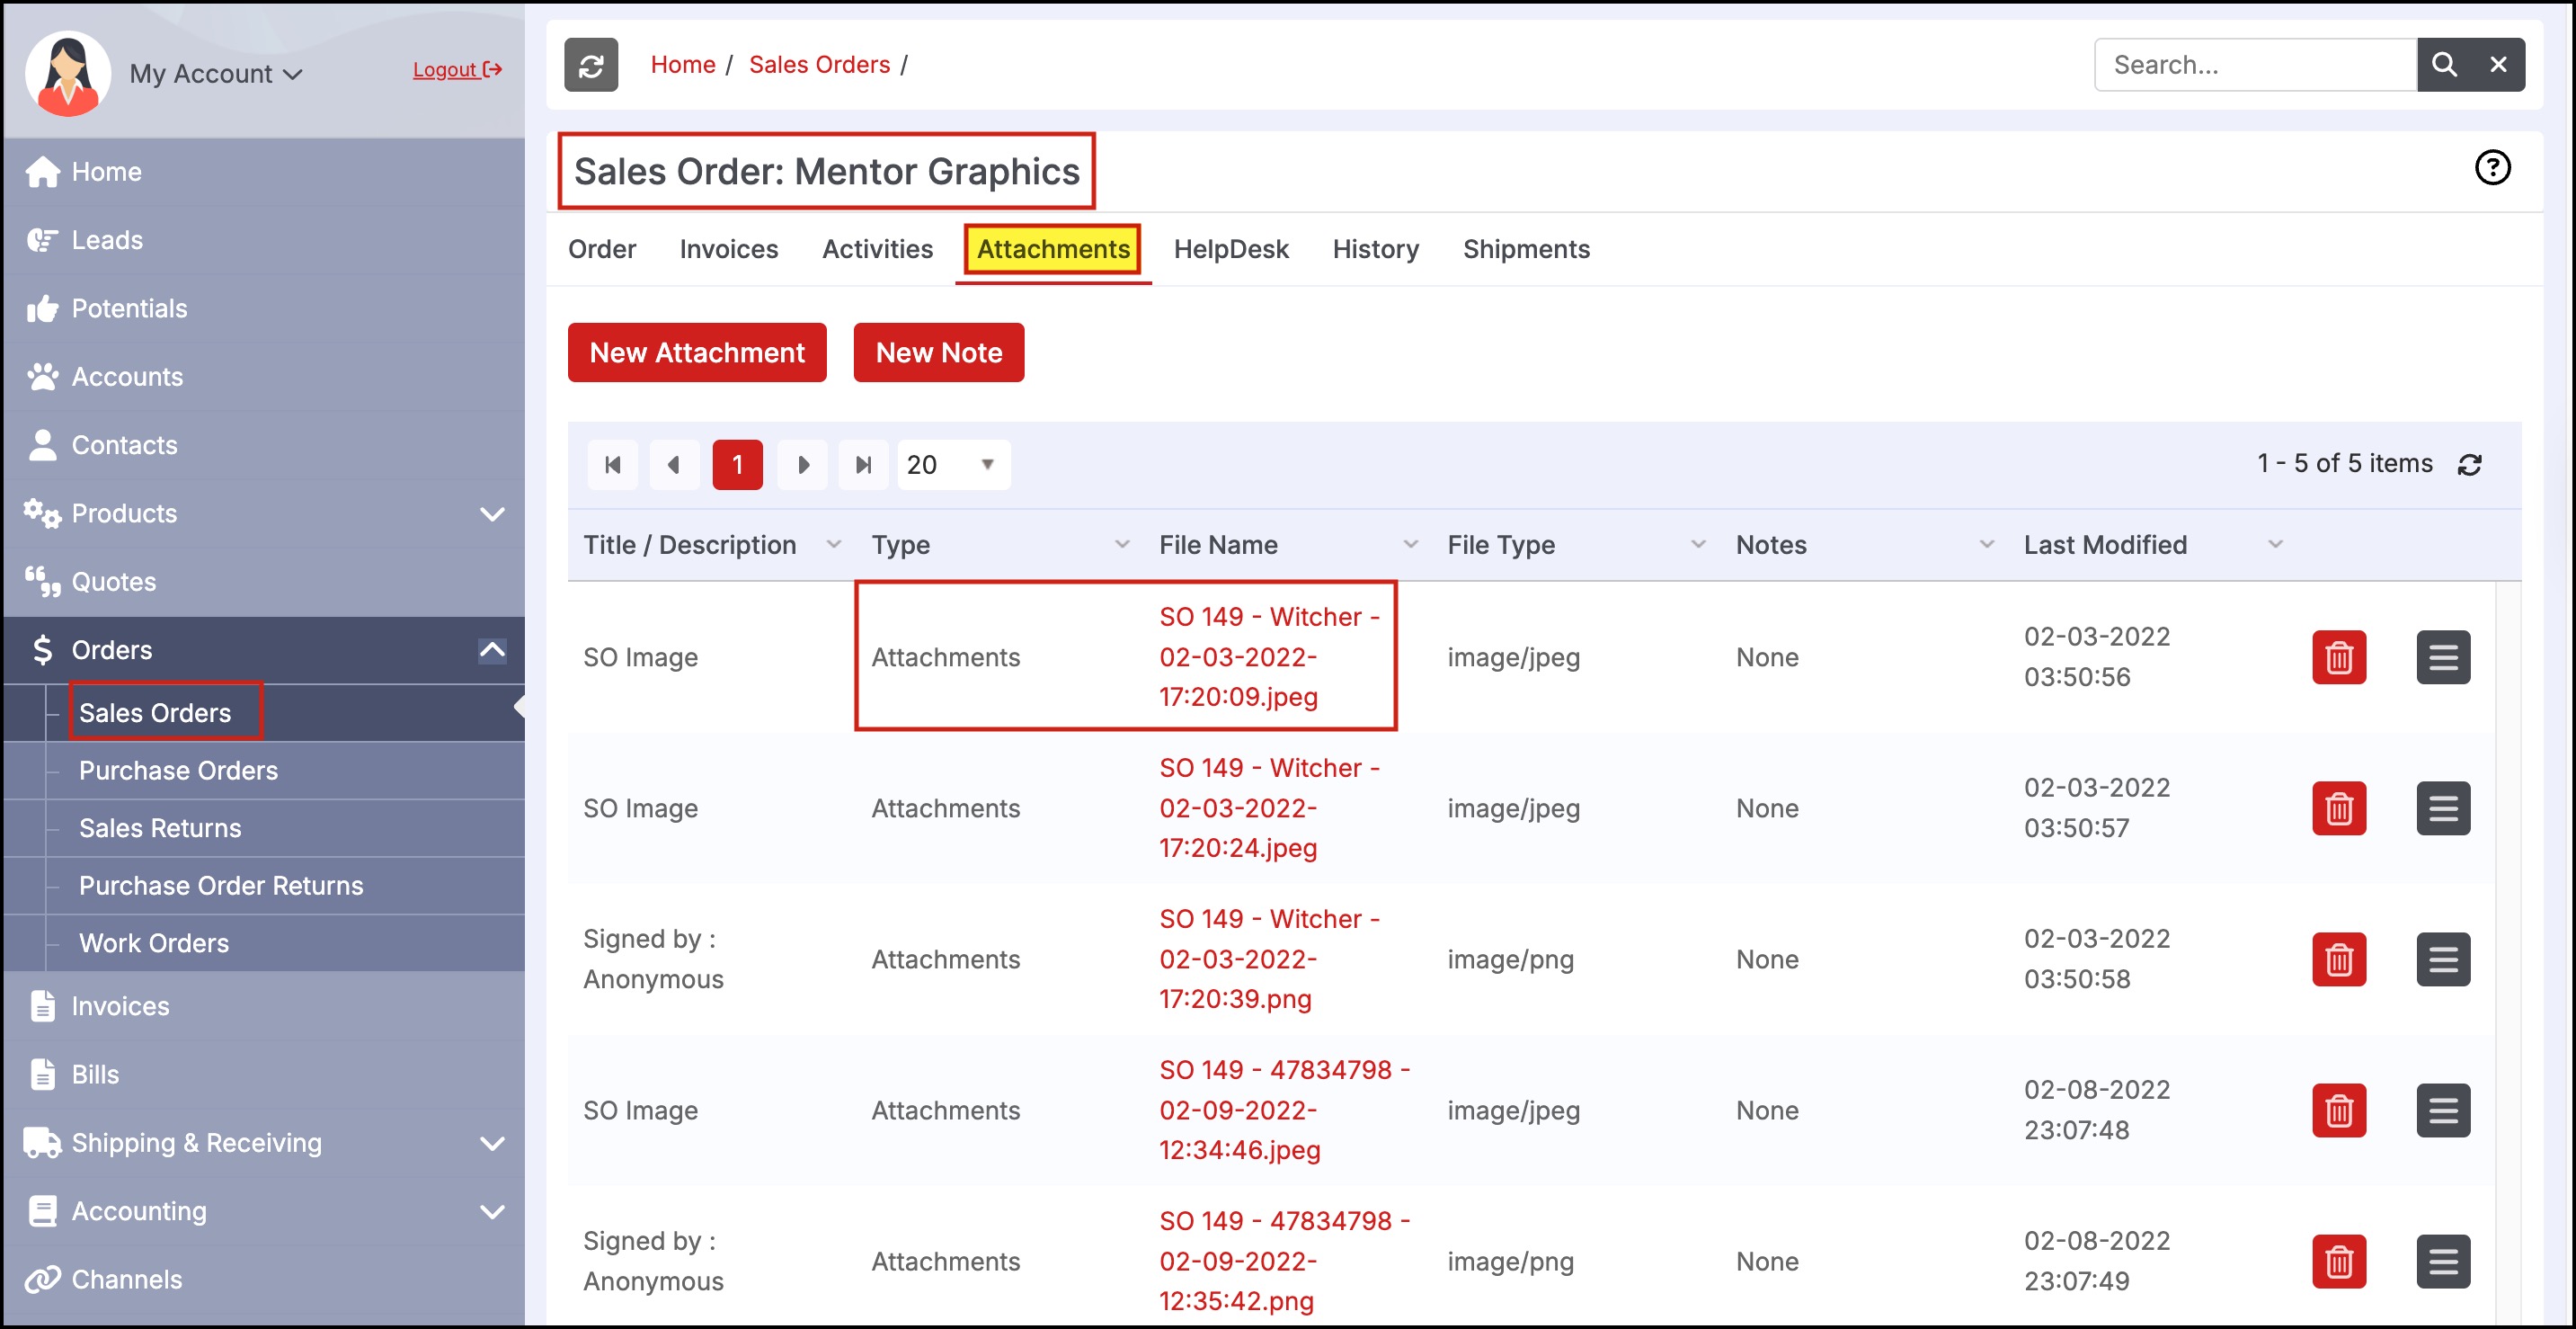Open Channels in the sidebar

point(264,1280)
